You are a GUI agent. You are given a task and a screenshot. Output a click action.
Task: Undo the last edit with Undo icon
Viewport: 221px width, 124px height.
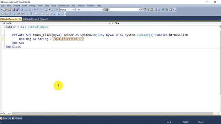[x=35, y=10]
